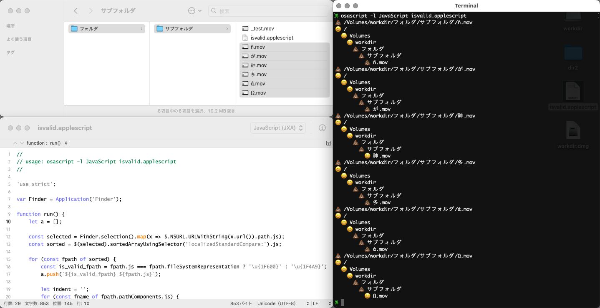This screenshot has width=600, height=308.
Task: Go back in the Finder window
Action: point(76,11)
